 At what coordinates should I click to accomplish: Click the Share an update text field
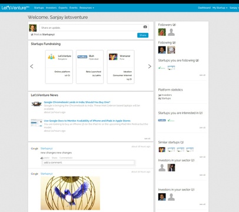coord(94,28)
